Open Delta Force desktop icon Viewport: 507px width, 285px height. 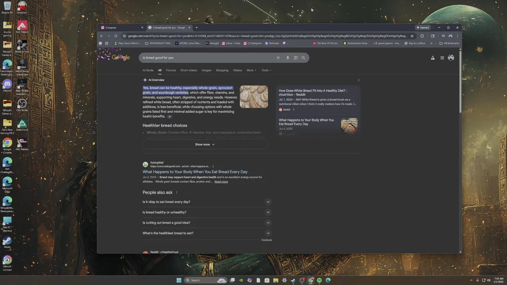pyautogui.click(x=22, y=125)
